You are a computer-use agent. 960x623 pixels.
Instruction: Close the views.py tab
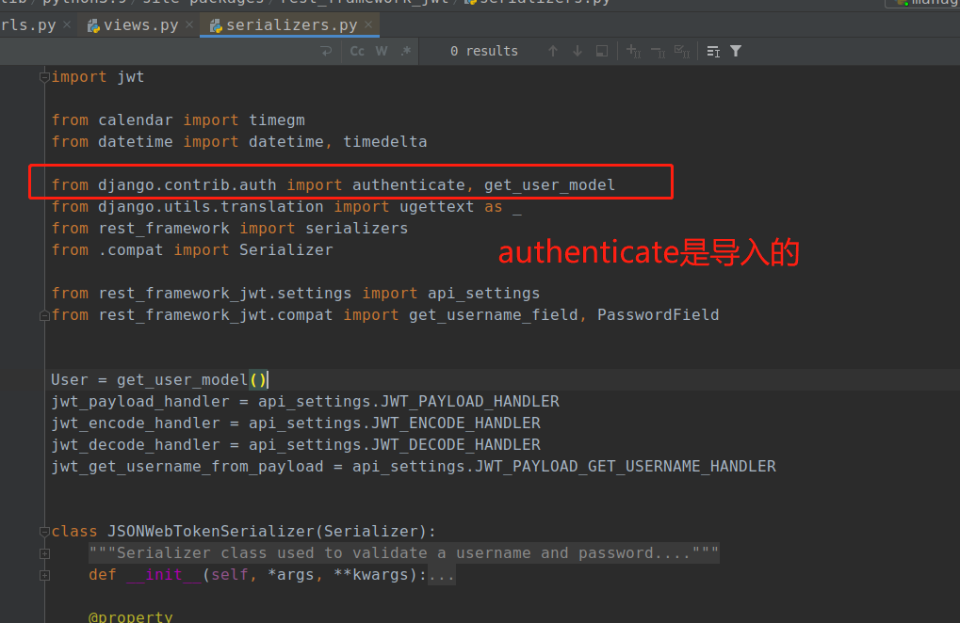[189, 24]
